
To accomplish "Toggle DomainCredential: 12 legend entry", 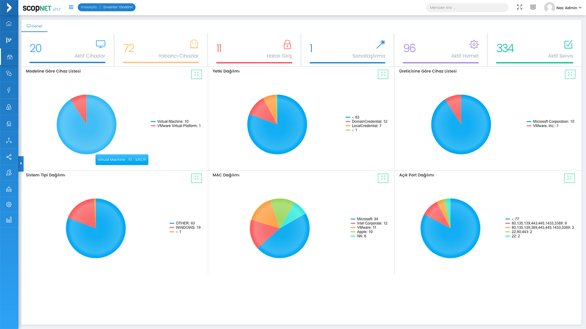I will [366, 122].
